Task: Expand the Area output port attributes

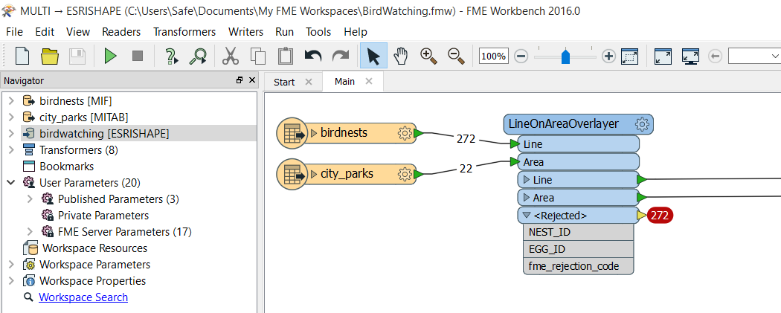Action: click(527, 198)
